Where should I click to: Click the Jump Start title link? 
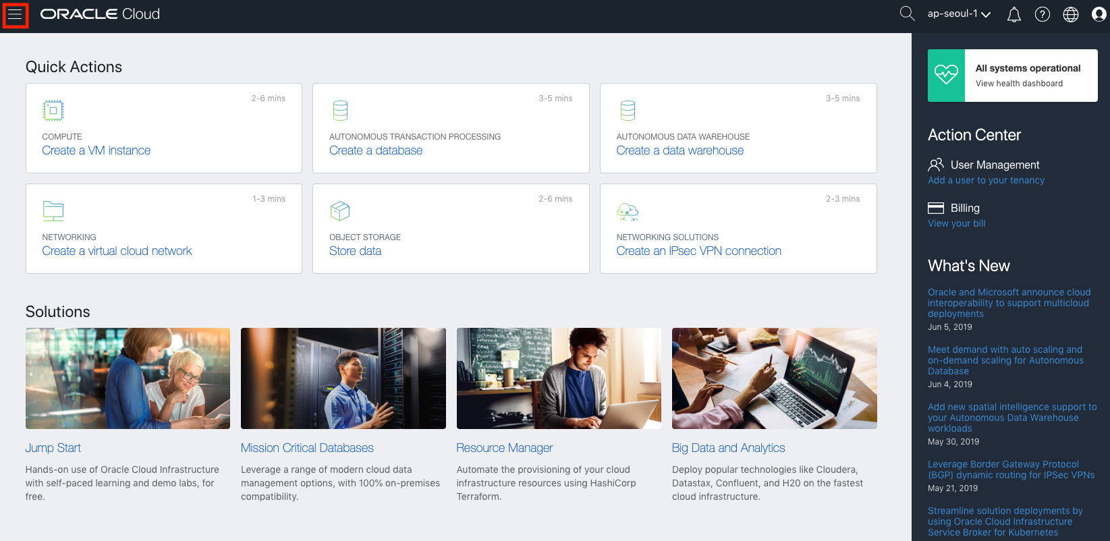click(53, 448)
